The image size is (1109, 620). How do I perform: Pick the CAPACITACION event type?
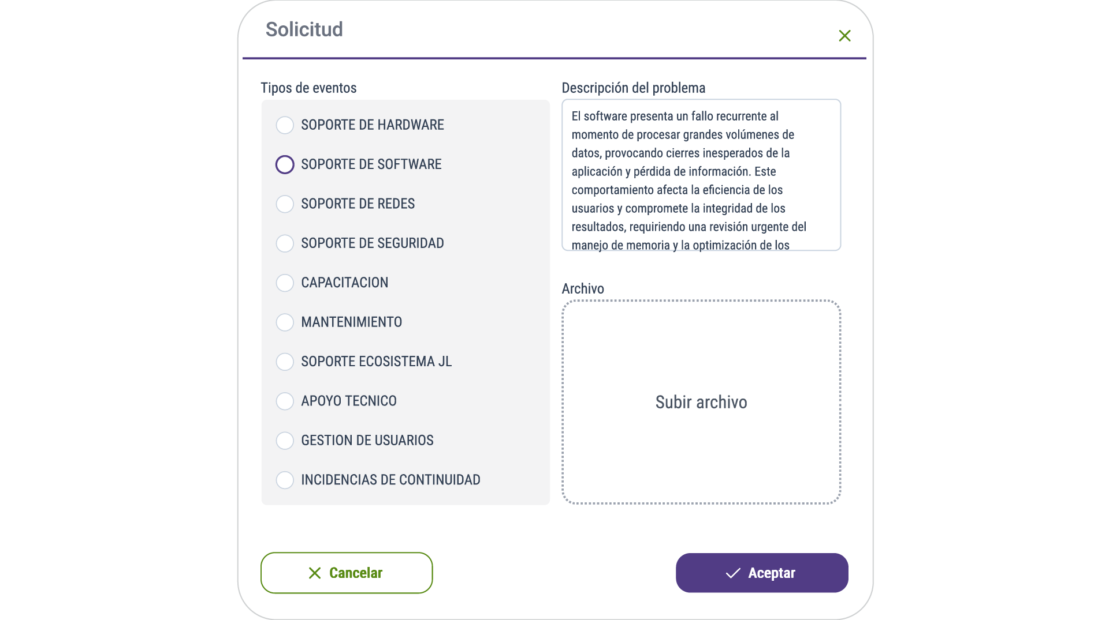[285, 283]
